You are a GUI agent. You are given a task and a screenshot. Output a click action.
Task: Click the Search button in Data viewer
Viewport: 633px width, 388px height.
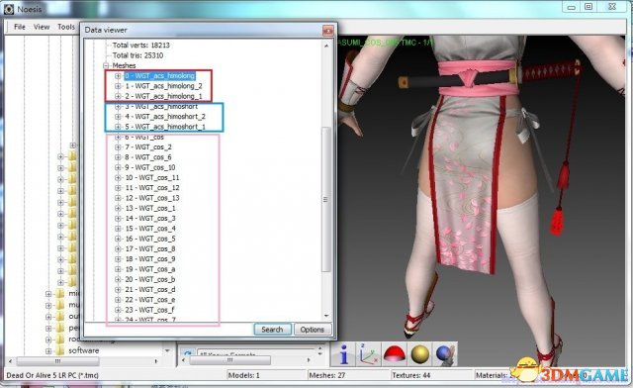tap(272, 330)
